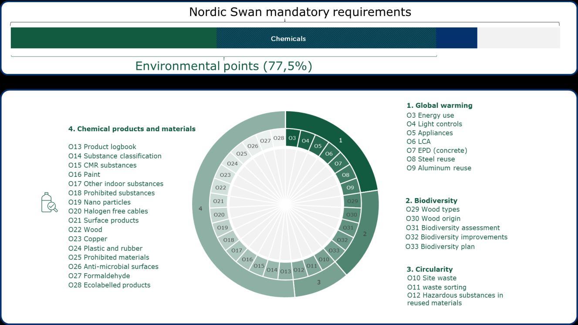Viewport: 578px width, 325px height.
Task: Select the O4 wedge in the donut chart
Action: coord(305,141)
